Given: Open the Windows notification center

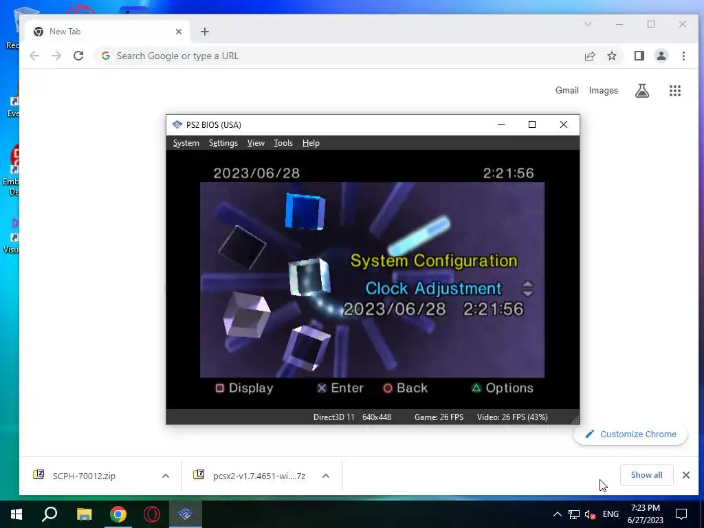Looking at the screenshot, I should pyautogui.click(x=681, y=514).
